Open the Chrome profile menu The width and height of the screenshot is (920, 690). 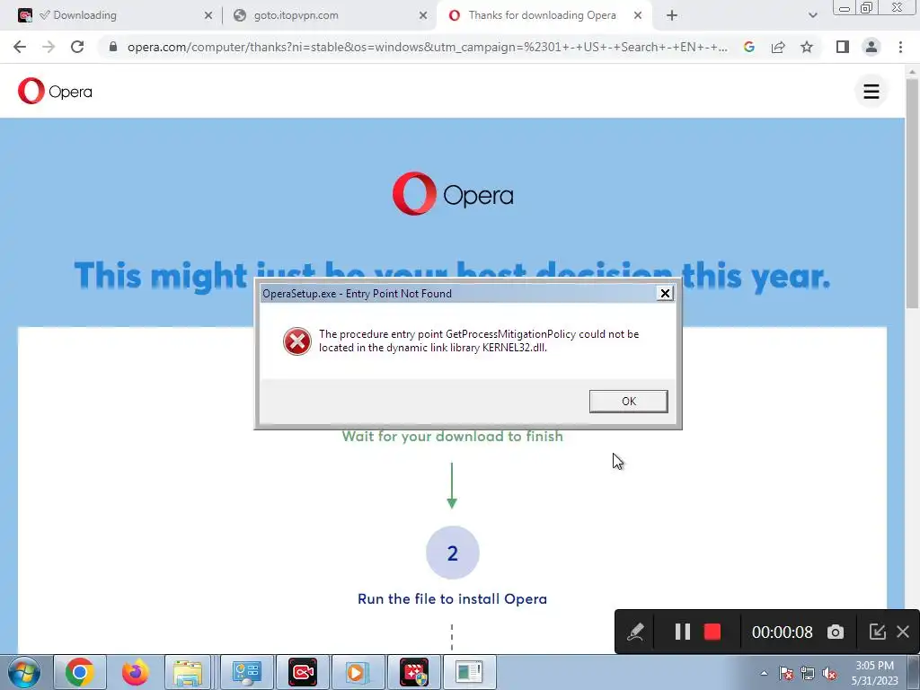point(871,47)
